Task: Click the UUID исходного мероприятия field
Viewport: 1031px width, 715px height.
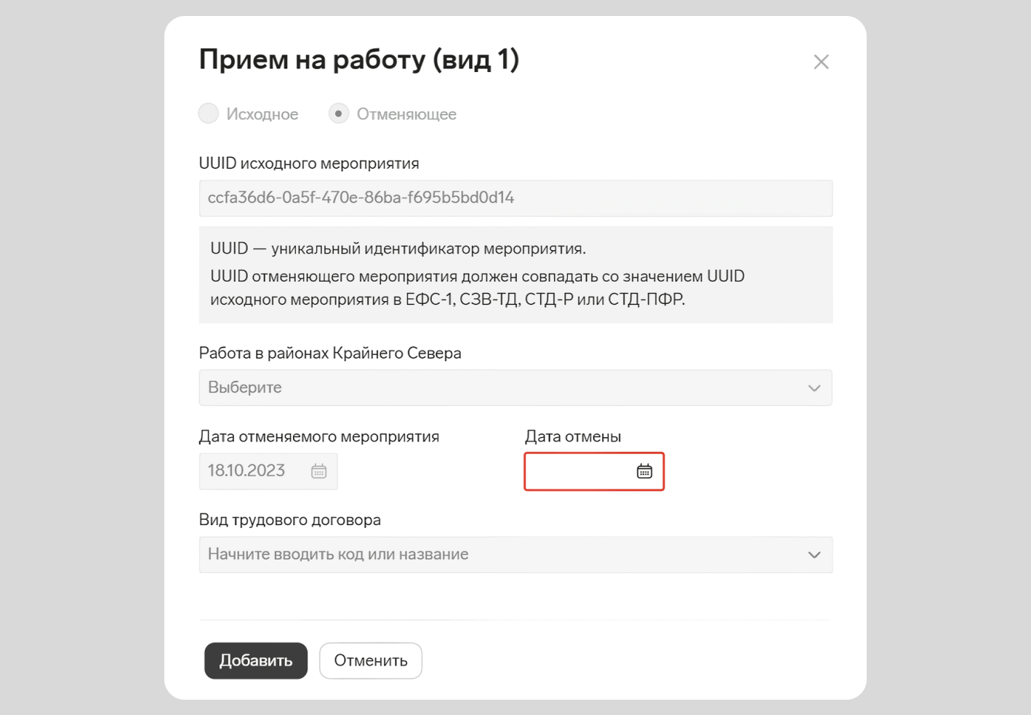Action: pyautogui.click(x=515, y=198)
